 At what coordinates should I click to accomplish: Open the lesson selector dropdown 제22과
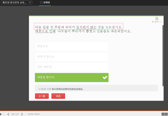pyautogui.click(x=17, y=3)
